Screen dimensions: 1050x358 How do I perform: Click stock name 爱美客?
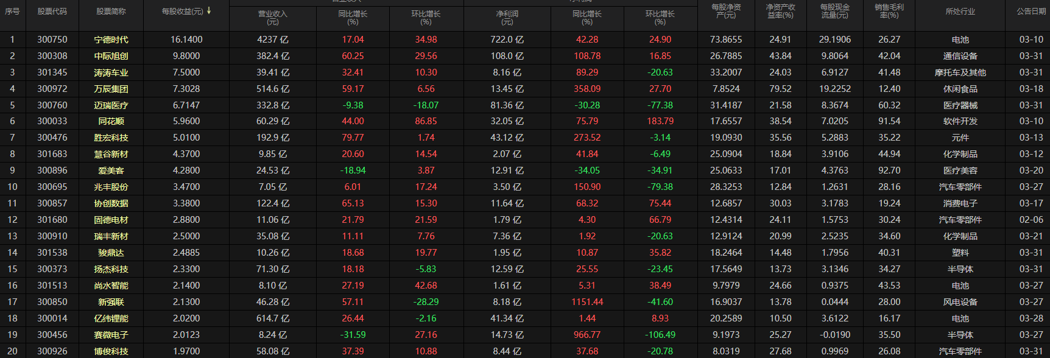(111, 171)
